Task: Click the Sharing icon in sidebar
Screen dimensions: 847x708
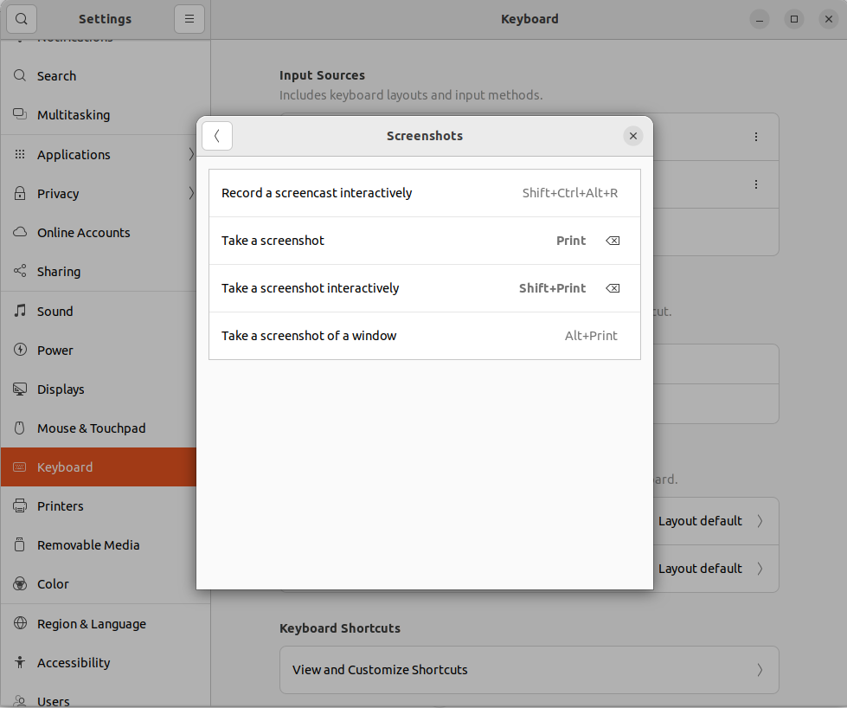Action: 20,271
